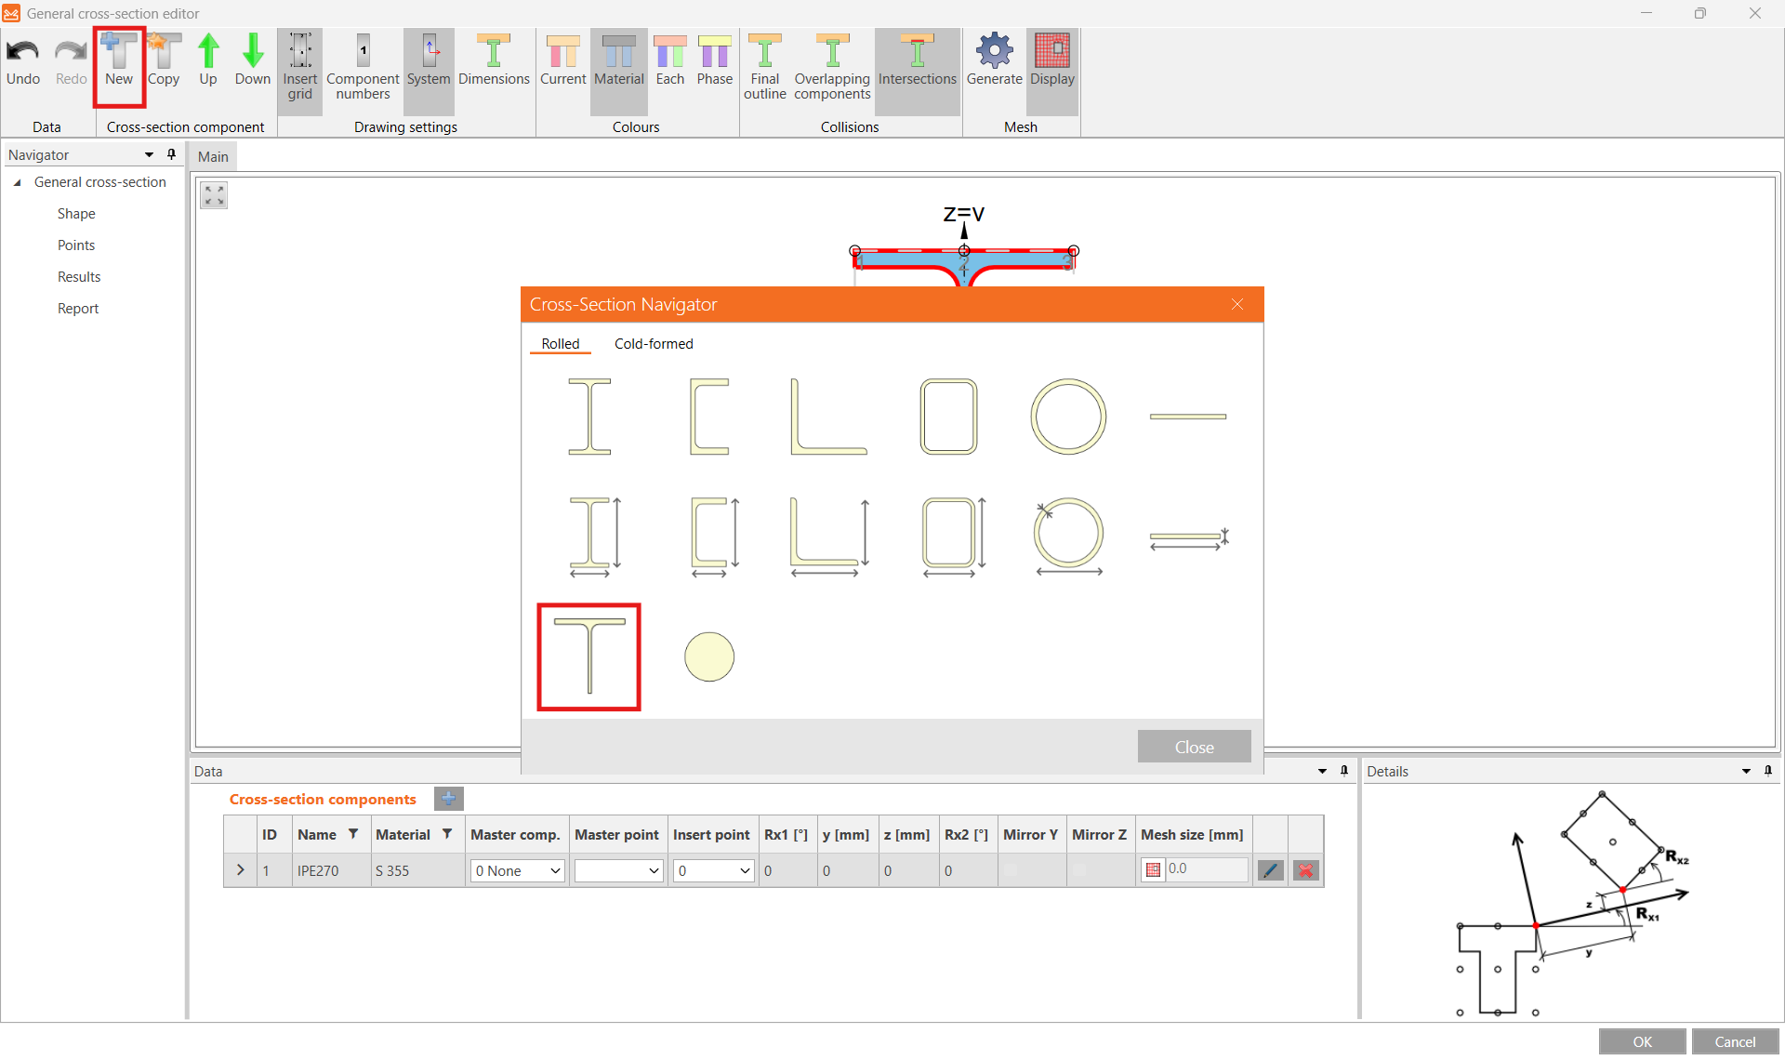Delete IPE270 component with red X

coord(1305,870)
